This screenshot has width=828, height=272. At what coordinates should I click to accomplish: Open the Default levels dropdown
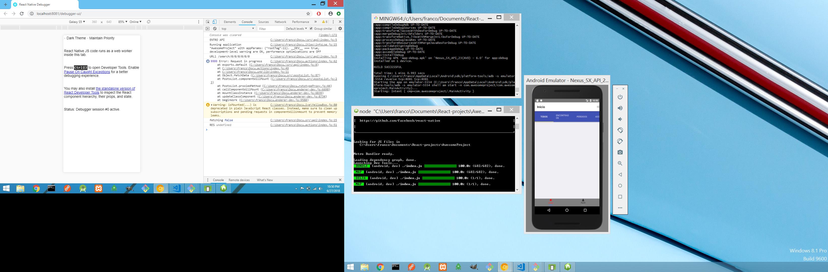[296, 28]
